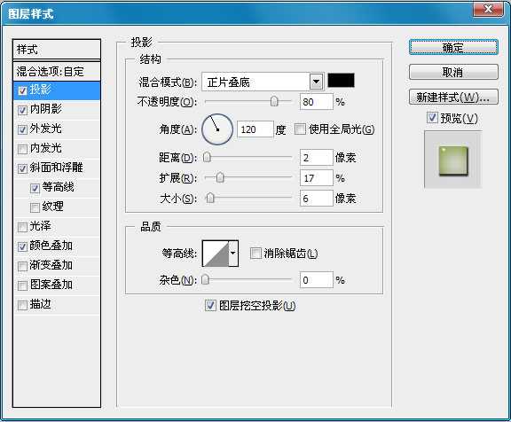Open the contour picker dropdown arrow
This screenshot has height=422, width=511.
tap(233, 254)
